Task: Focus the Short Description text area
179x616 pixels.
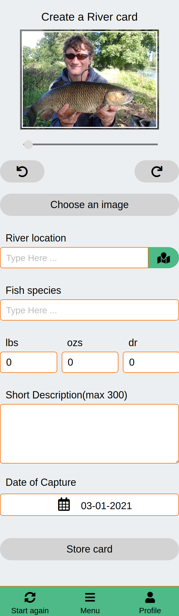Action: (89, 433)
